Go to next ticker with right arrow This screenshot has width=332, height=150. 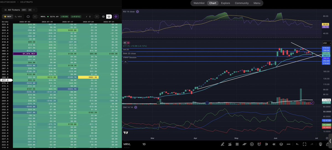click(x=97, y=17)
